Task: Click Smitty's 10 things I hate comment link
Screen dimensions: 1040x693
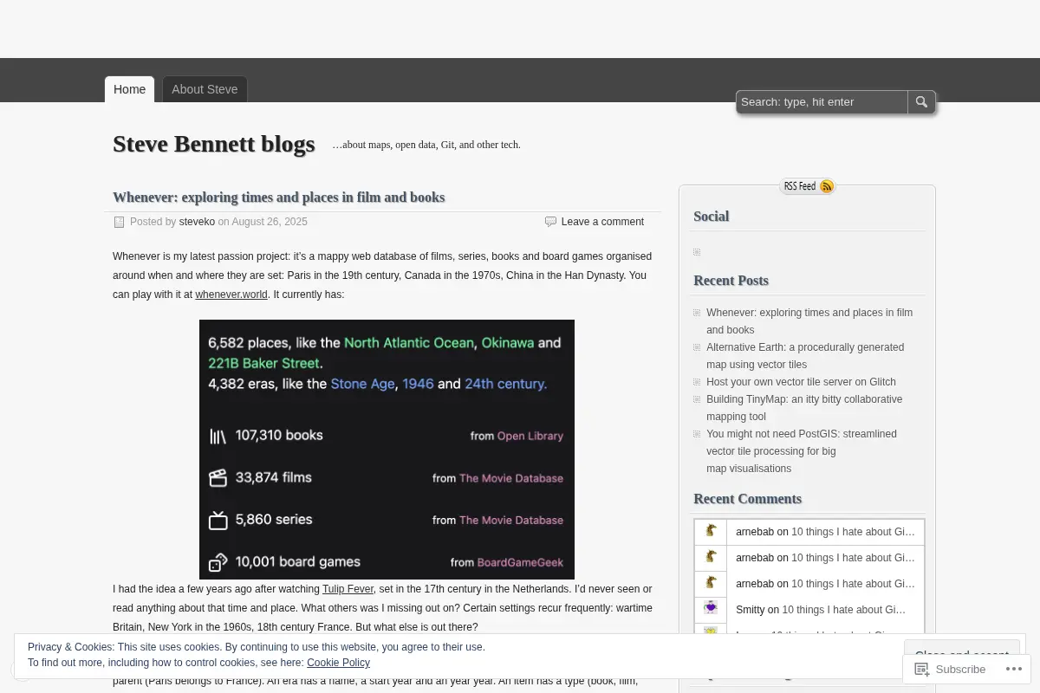Action: pos(843,610)
